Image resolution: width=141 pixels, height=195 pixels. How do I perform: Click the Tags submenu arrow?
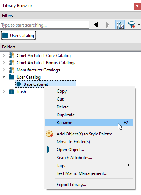click(x=129, y=165)
